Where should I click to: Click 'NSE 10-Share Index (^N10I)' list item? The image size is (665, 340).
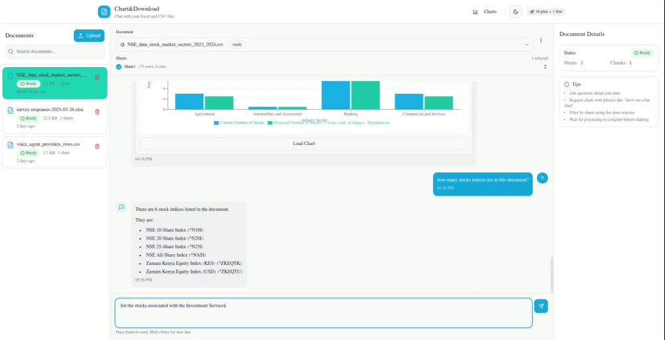point(175,230)
